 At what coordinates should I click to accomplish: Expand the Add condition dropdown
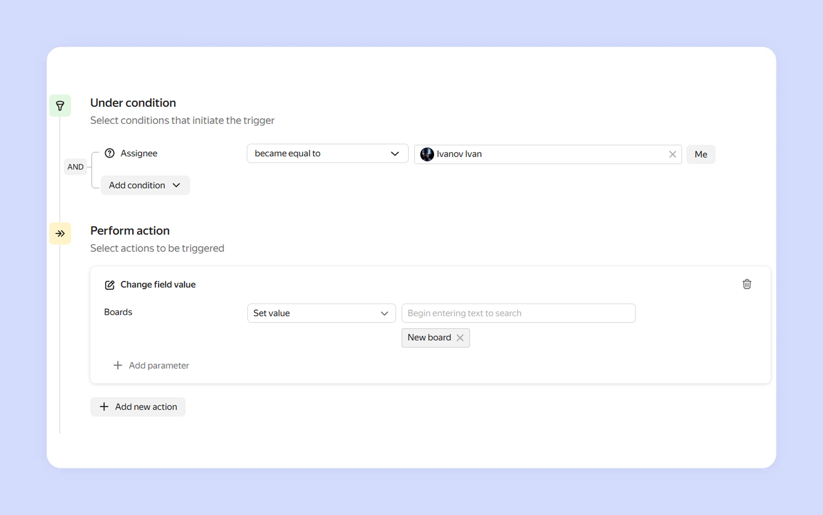(x=145, y=185)
